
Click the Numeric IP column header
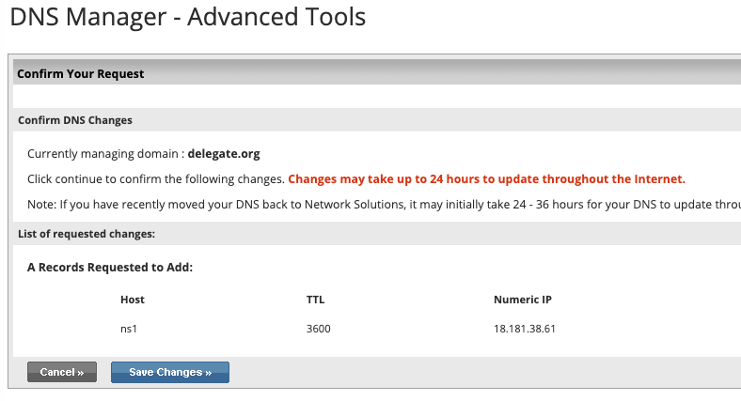tap(523, 300)
